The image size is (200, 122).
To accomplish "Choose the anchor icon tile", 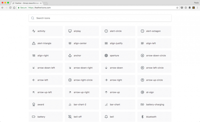I will pyautogui.click(x=82, y=55).
